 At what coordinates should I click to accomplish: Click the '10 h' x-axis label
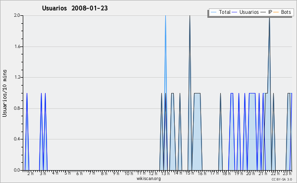pos(129,173)
